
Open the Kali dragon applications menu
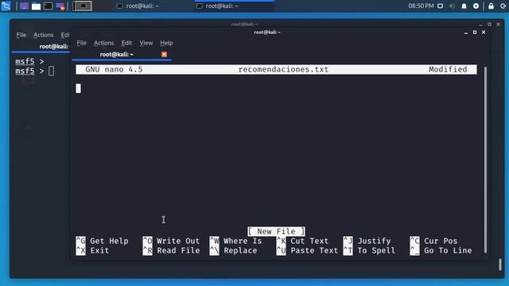pyautogui.click(x=6, y=6)
